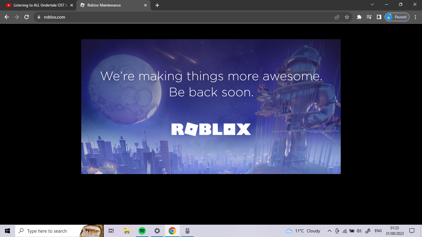Expand the tab search dropdown arrow
Screen dimensions: 422x237
click(x=372, y=5)
